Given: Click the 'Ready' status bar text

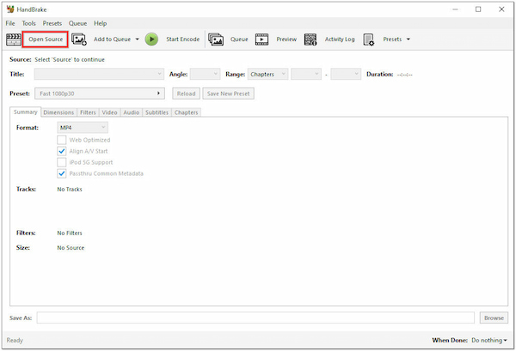Looking at the screenshot, I should [15, 340].
